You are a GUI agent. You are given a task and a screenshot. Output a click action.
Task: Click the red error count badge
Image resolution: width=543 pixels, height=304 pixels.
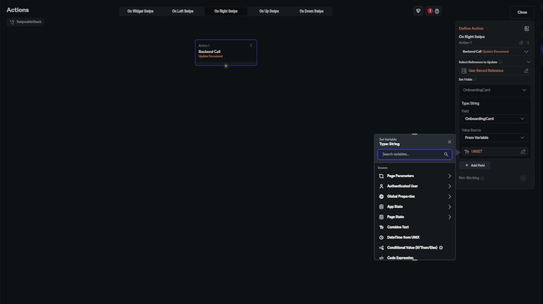(430, 11)
